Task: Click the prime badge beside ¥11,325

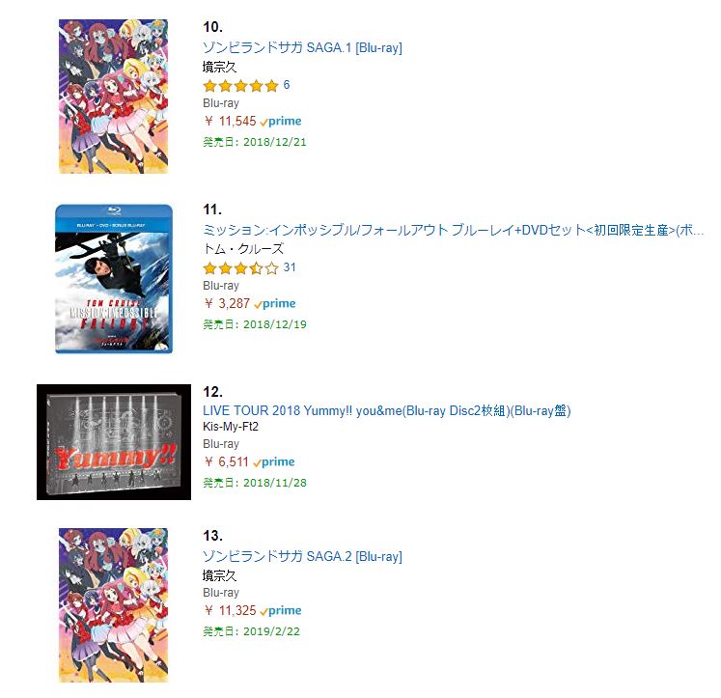Action: coord(281,611)
